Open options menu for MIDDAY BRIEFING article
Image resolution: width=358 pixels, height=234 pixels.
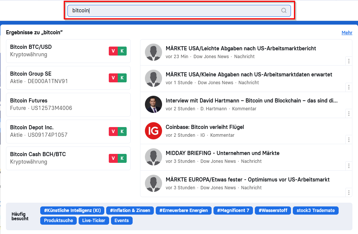coord(349,166)
